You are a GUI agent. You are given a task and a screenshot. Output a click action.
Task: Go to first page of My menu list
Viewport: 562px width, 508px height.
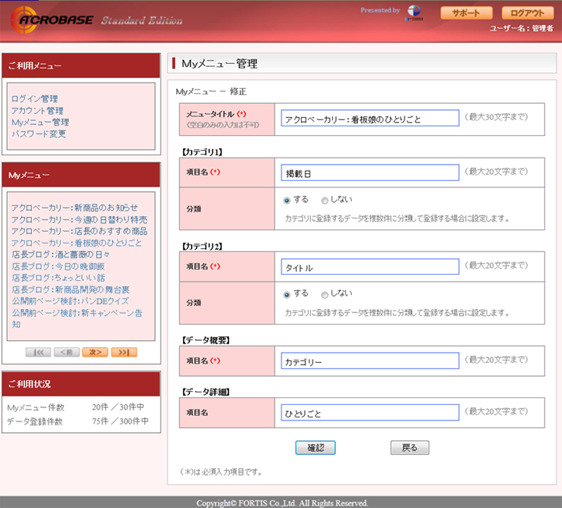[38, 352]
